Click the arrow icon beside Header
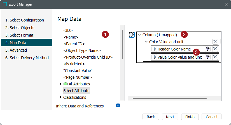 pos(154,49)
